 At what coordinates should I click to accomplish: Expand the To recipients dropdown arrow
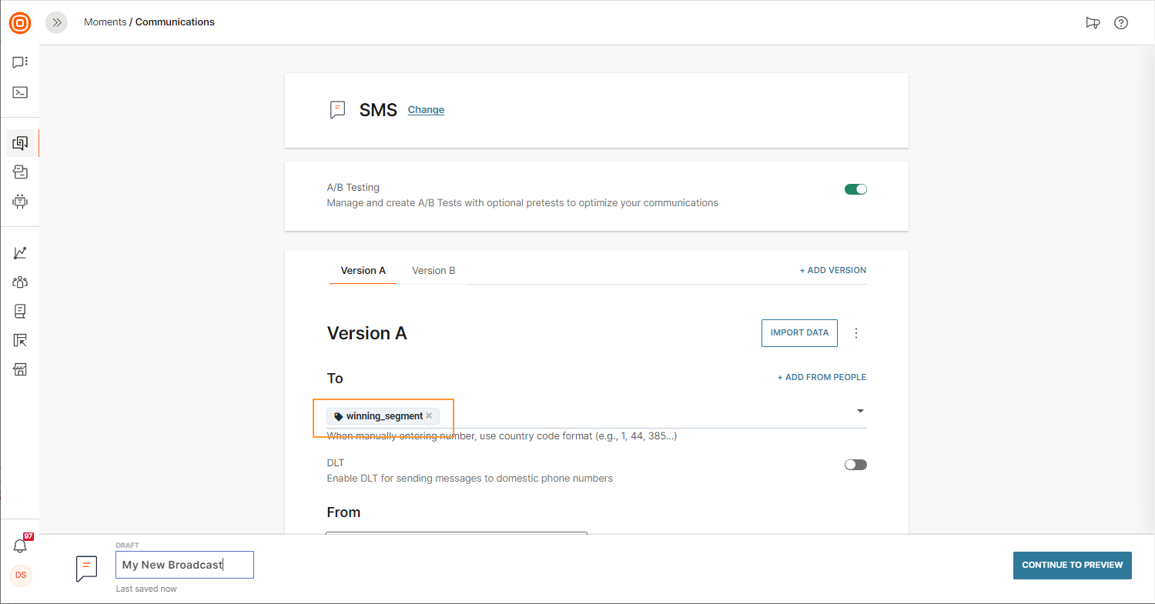860,411
